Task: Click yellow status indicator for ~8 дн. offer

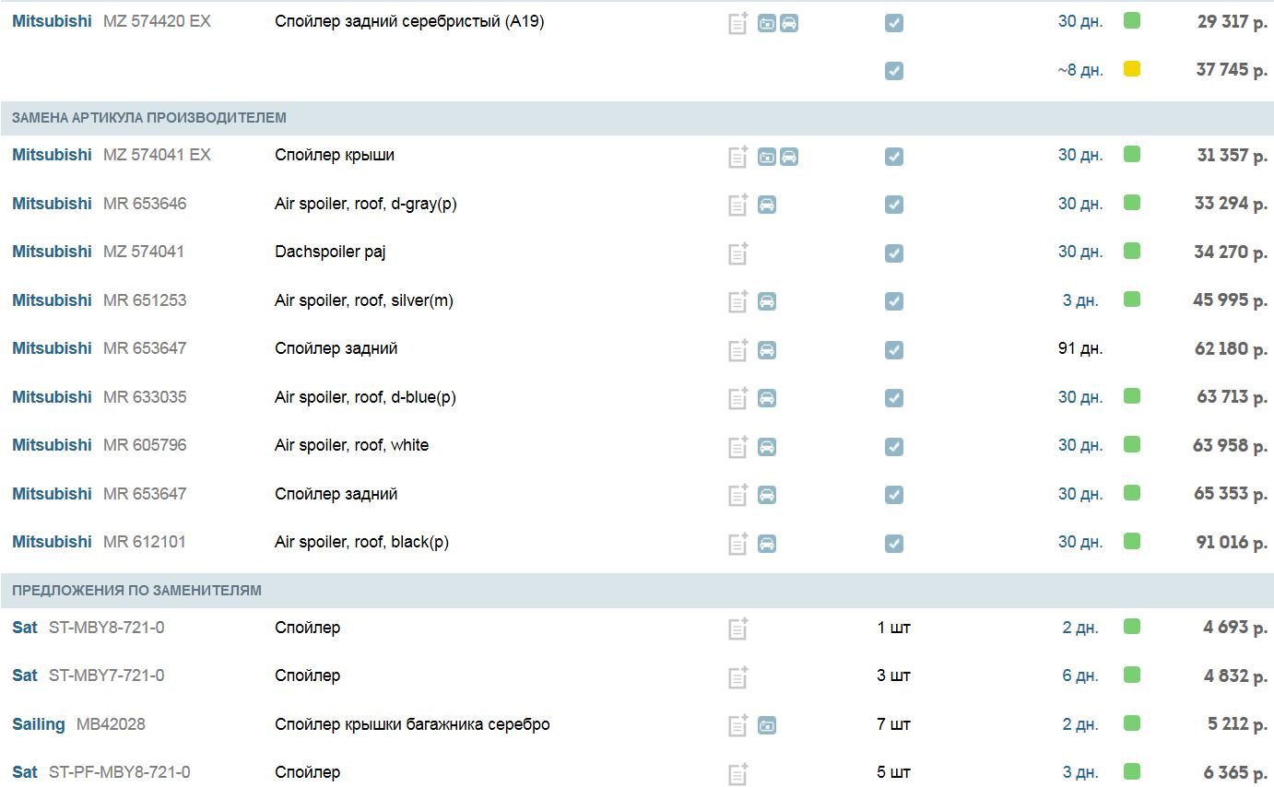Action: 1132,69
